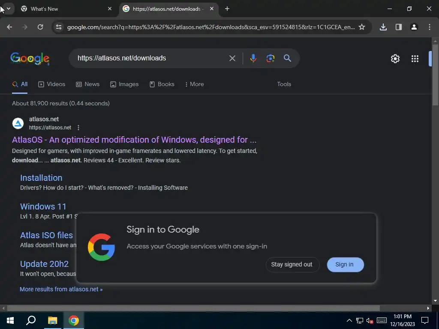Switch to Images results
439x329 pixels.
click(x=124, y=84)
